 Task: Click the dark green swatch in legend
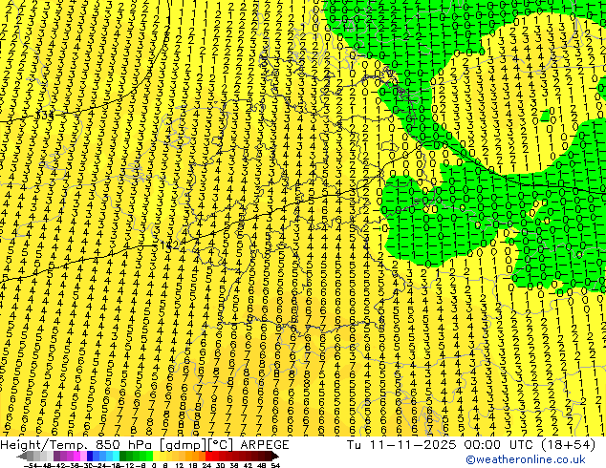point(122,457)
